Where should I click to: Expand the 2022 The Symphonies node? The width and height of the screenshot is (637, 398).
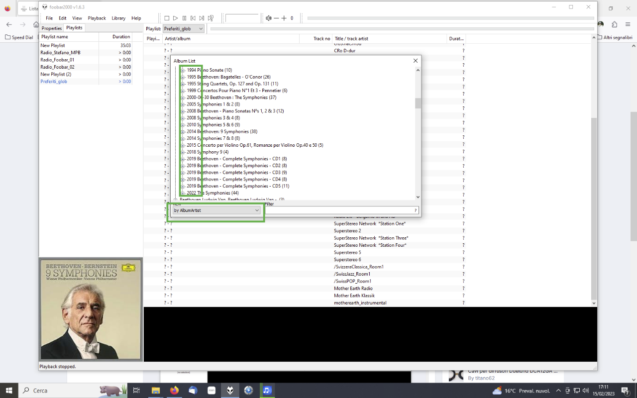[183, 193]
